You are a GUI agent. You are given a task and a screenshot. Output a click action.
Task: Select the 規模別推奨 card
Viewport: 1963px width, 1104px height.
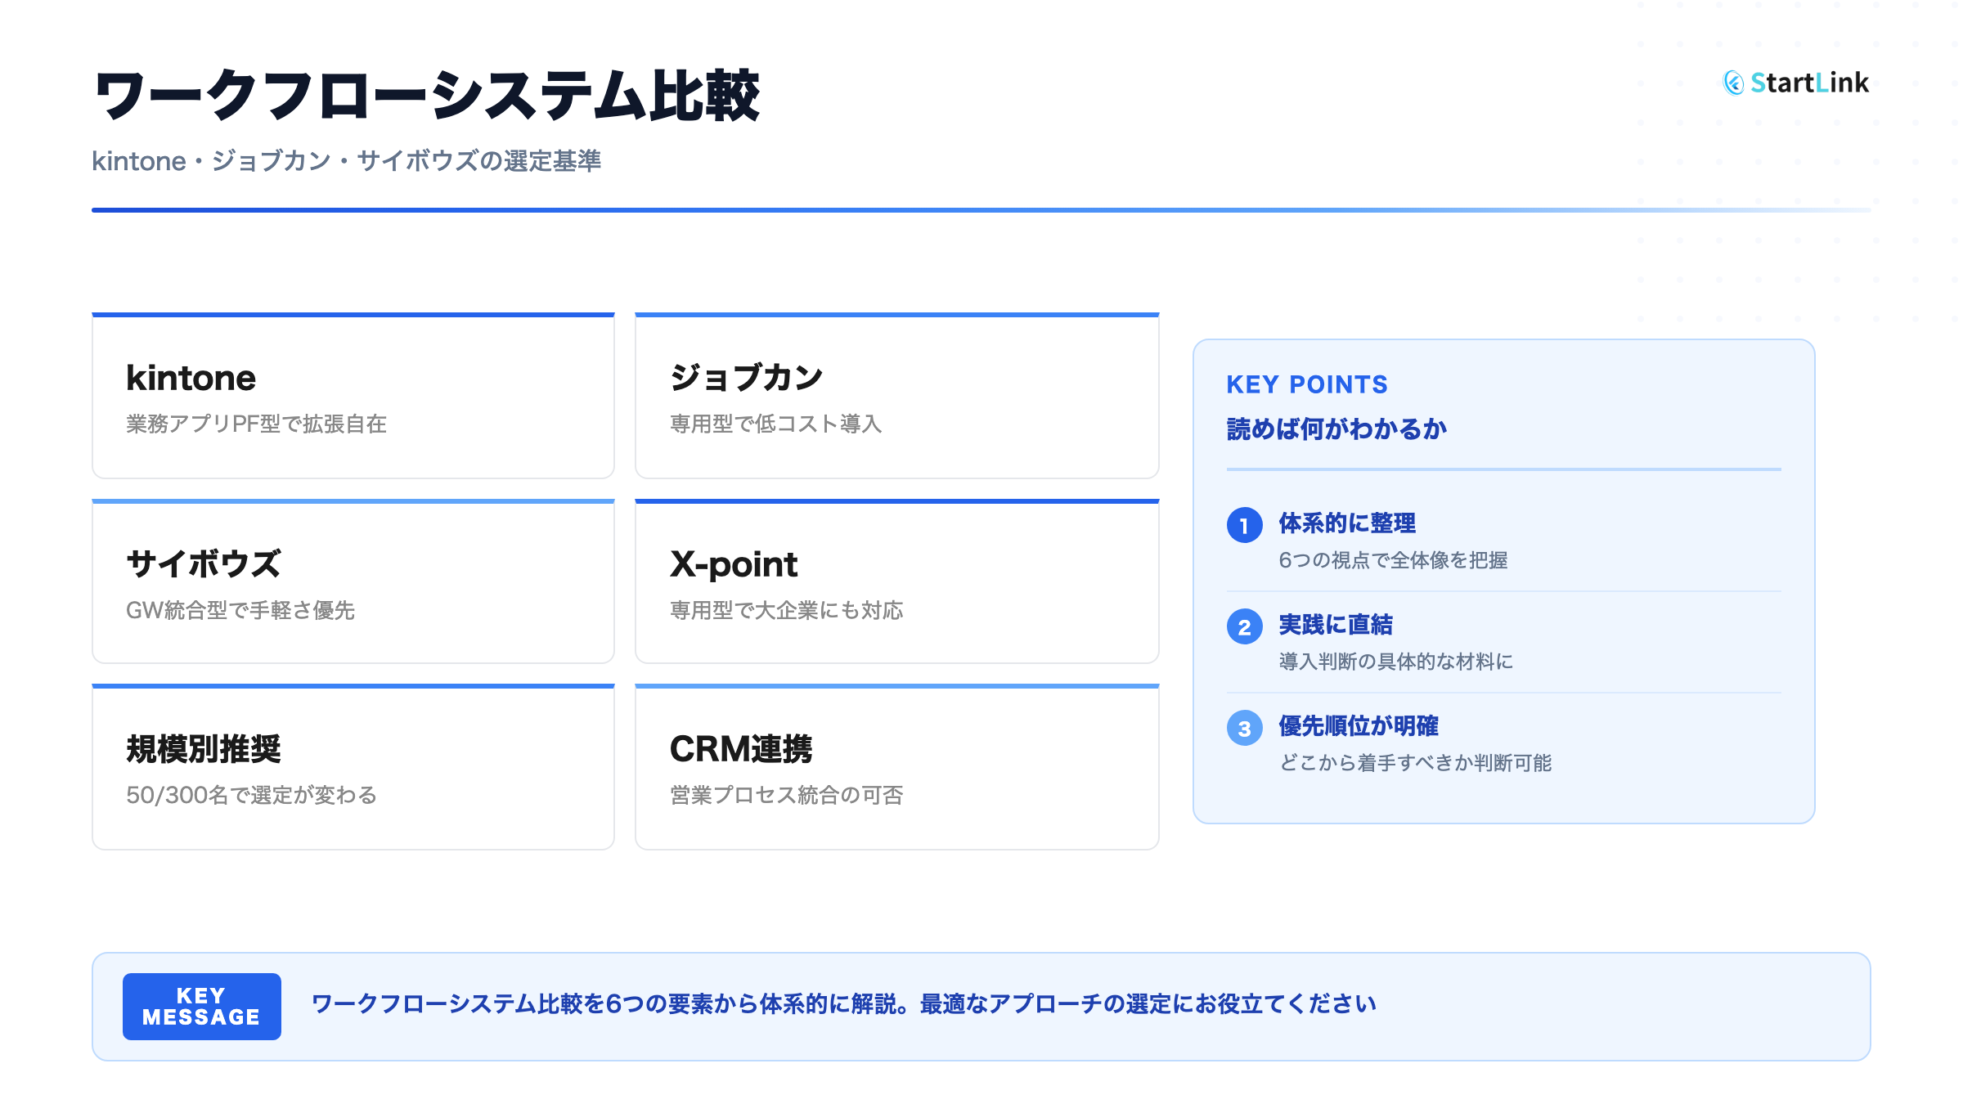pyautogui.click(x=353, y=768)
